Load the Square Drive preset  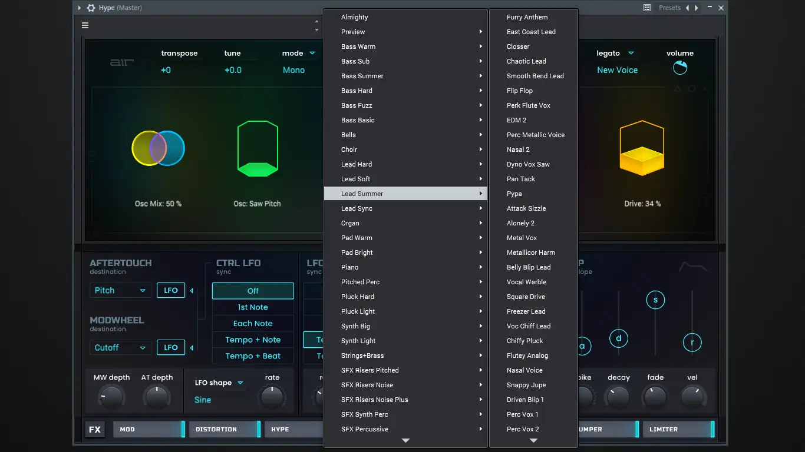coord(533,297)
